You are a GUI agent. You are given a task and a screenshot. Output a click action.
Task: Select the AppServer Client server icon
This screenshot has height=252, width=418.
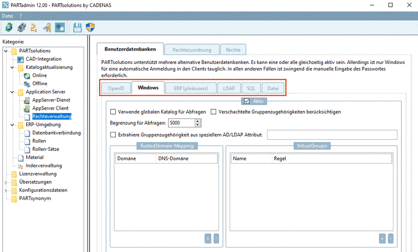pyautogui.click(x=27, y=108)
